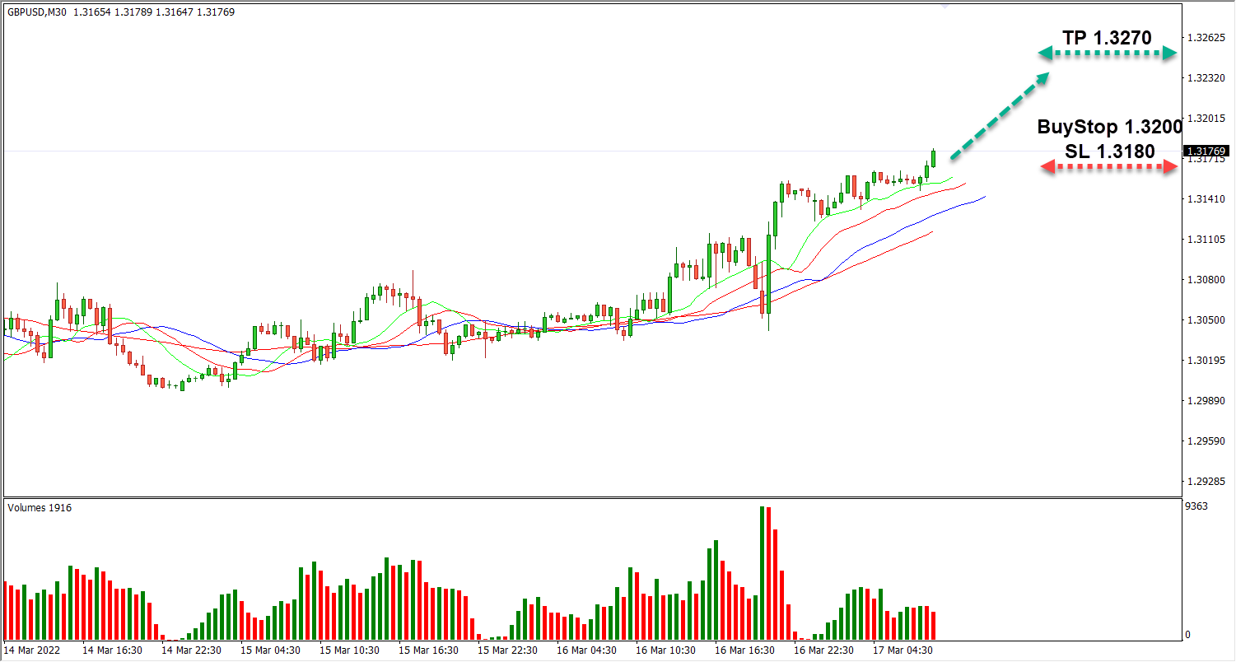Click the 1.30195 price axis label
This screenshot has width=1236, height=662.
[x=1205, y=361]
